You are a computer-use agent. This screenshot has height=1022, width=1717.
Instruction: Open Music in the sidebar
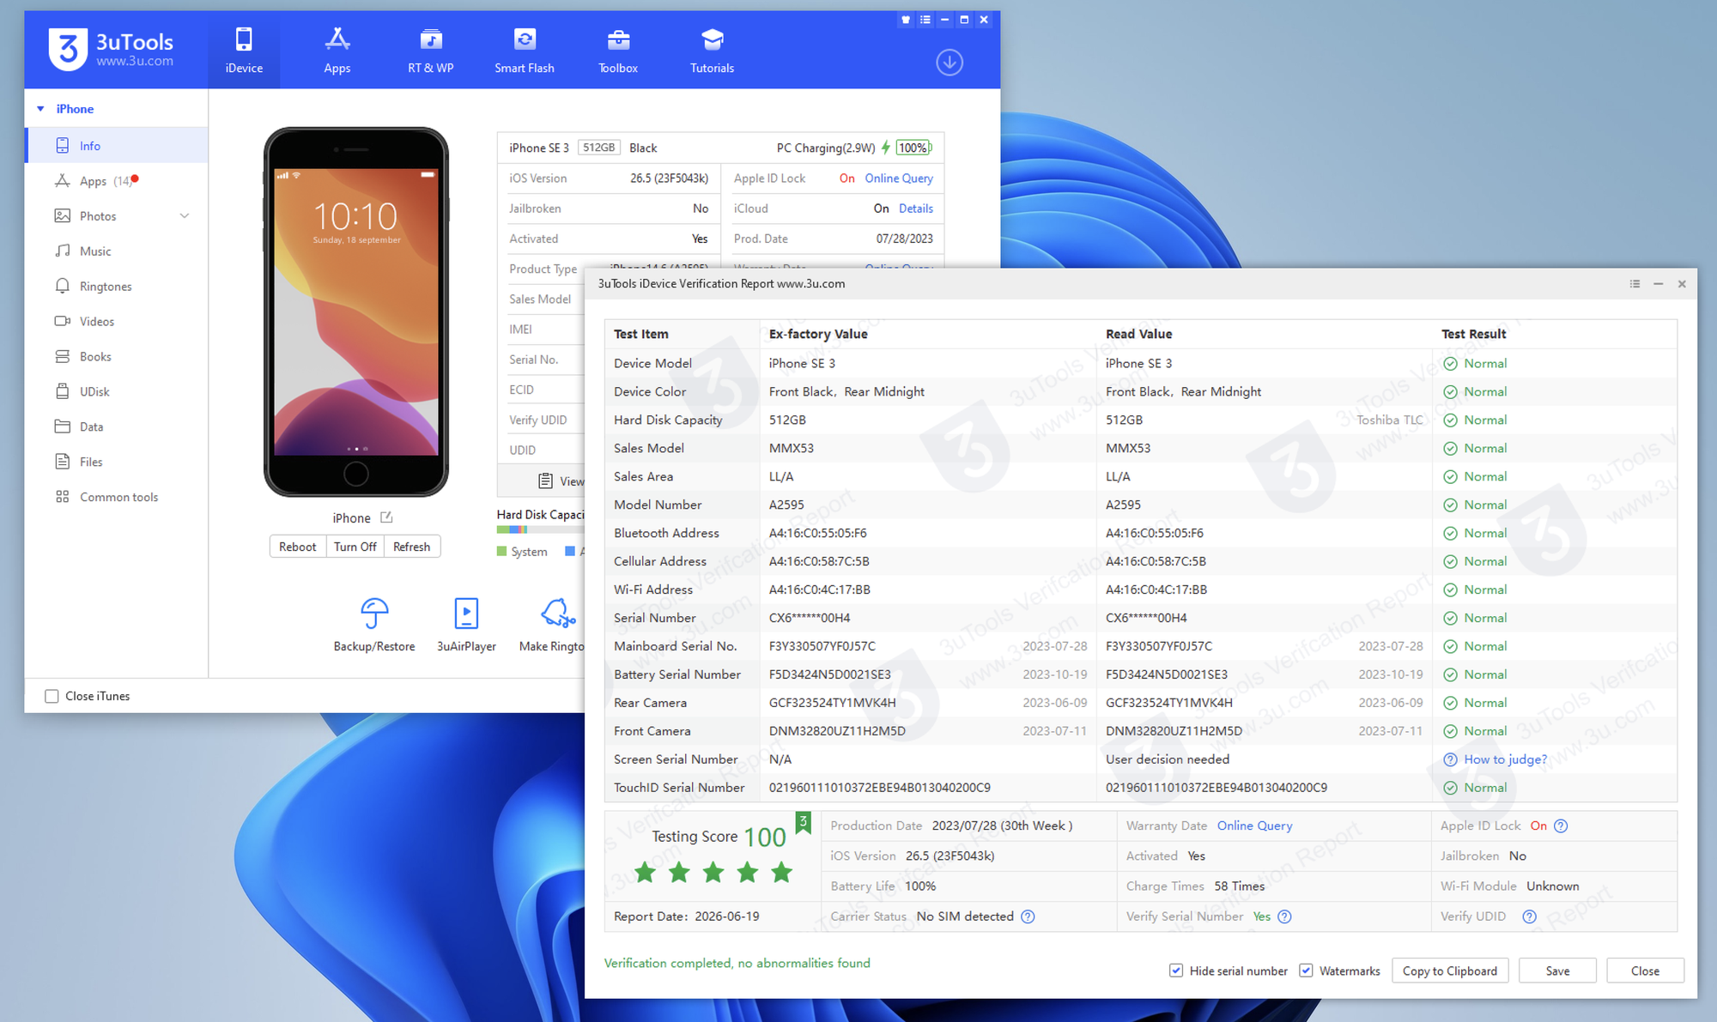(x=117, y=251)
